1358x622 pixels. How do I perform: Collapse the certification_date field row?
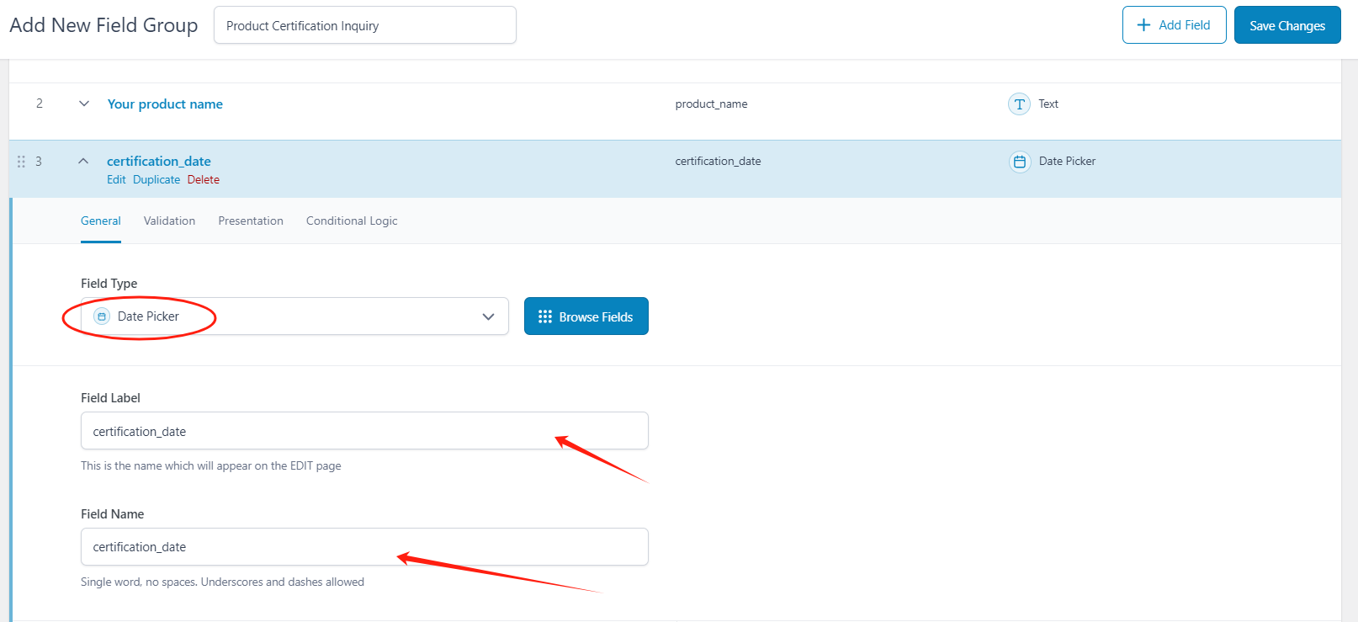(x=83, y=161)
